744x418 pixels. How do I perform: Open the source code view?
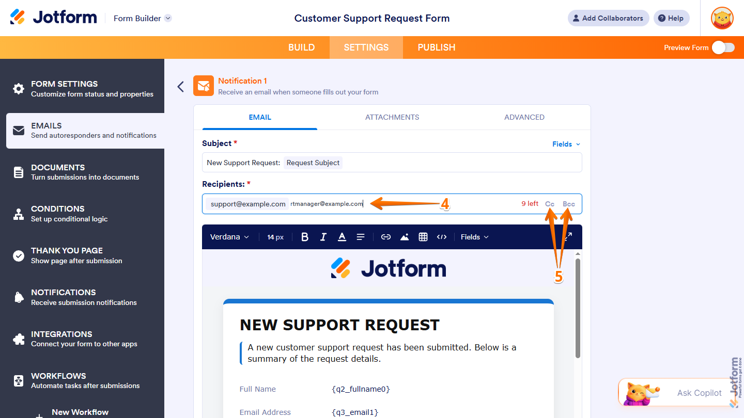442,237
